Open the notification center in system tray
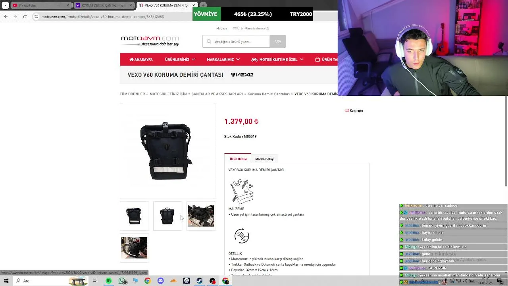This screenshot has width=508, height=286. pyautogui.click(x=500, y=281)
